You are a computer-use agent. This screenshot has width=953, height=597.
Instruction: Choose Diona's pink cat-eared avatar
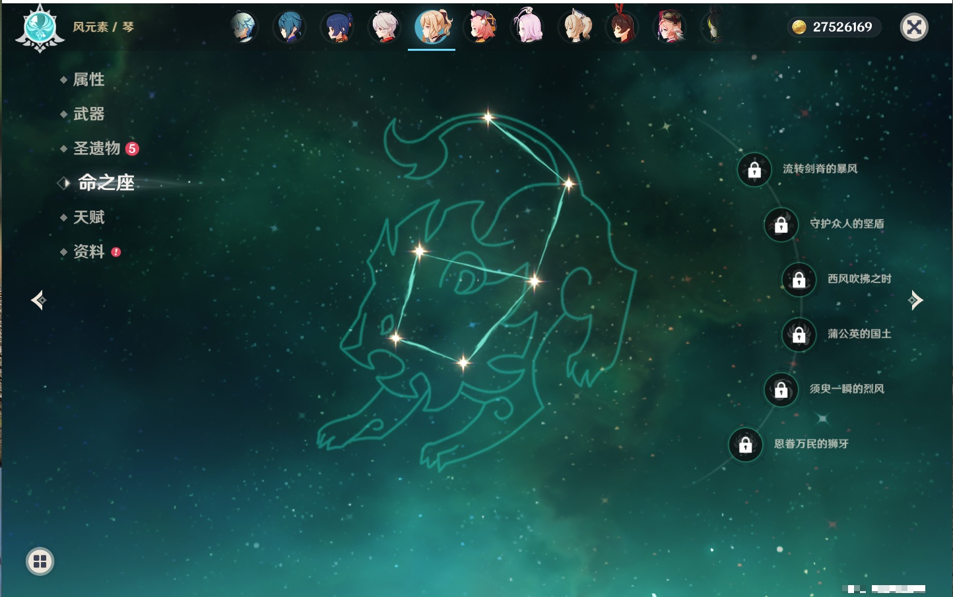tap(481, 28)
